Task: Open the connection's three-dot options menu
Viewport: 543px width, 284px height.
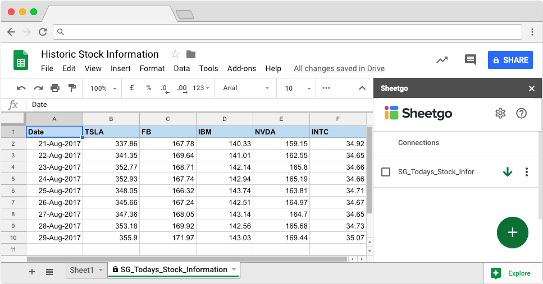Action: pos(526,172)
